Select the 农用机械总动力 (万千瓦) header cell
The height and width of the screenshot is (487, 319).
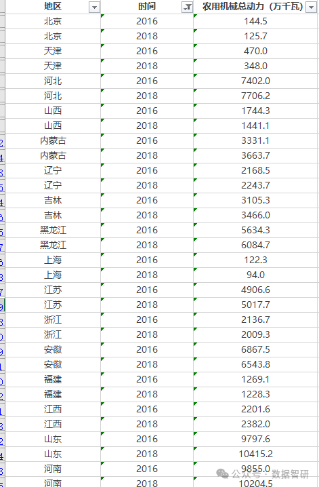tap(255, 7)
